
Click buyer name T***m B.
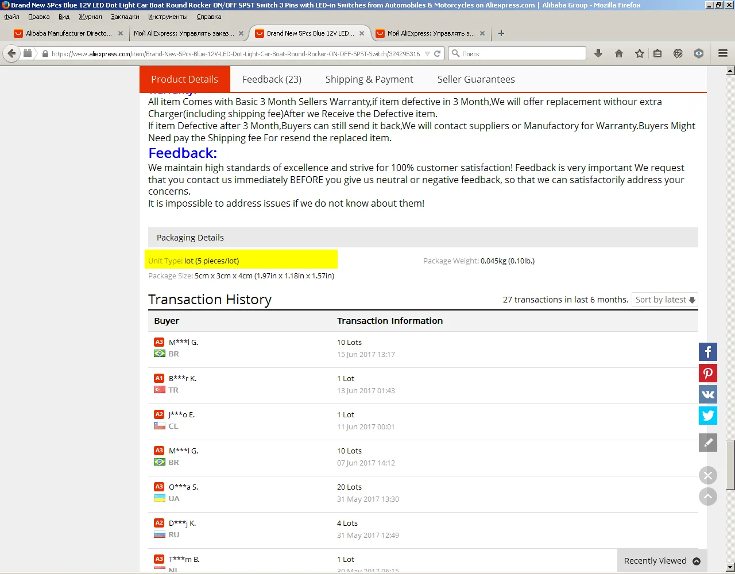point(184,559)
